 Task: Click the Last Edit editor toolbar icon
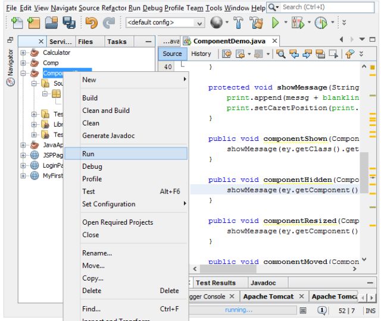click(x=227, y=54)
